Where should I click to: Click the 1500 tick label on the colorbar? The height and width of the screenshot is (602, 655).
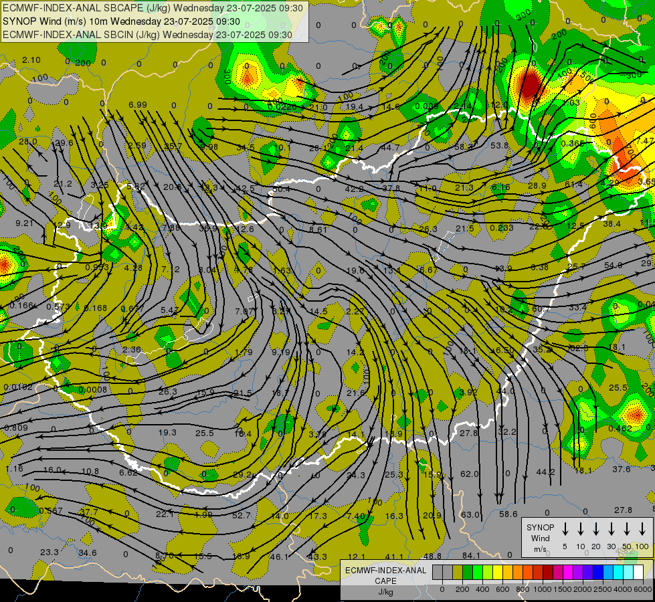point(562,589)
